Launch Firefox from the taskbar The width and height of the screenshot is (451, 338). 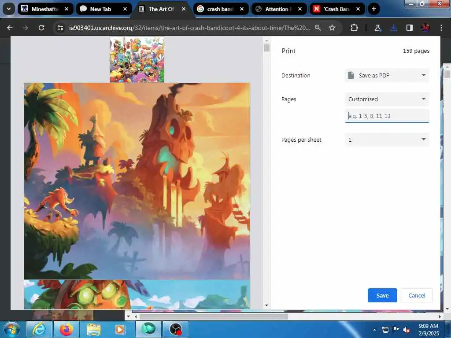tap(66, 329)
